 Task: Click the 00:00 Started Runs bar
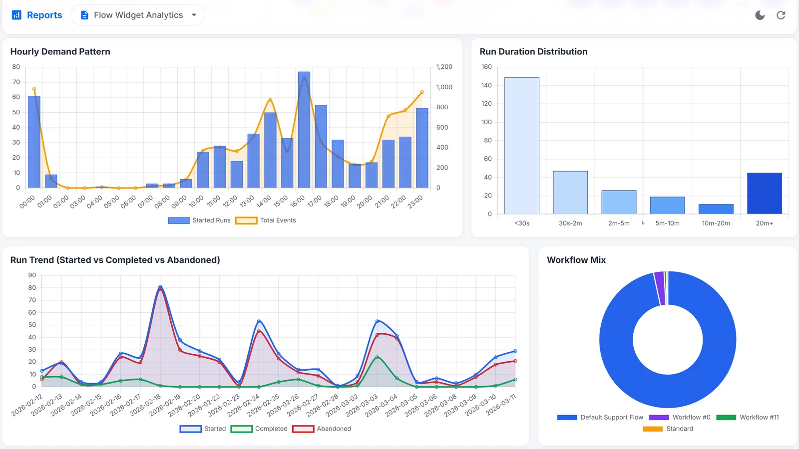pos(34,142)
